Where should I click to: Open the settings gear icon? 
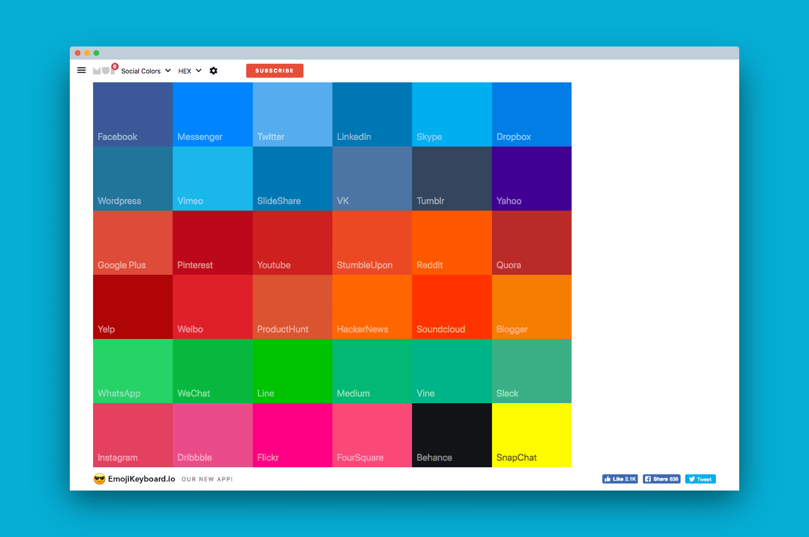(x=213, y=71)
